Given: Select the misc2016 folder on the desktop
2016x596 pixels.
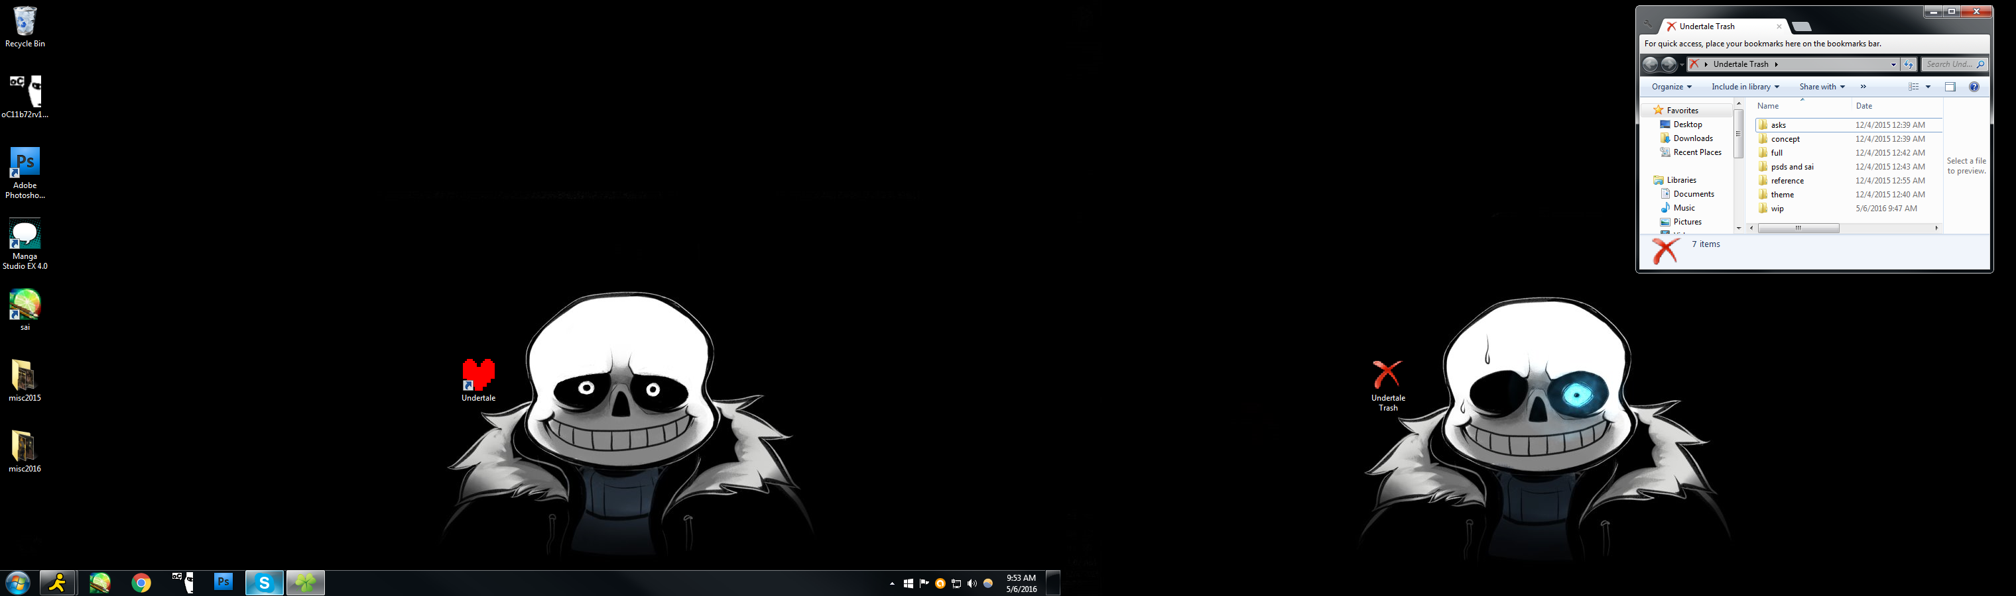Looking at the screenshot, I should pos(25,452).
